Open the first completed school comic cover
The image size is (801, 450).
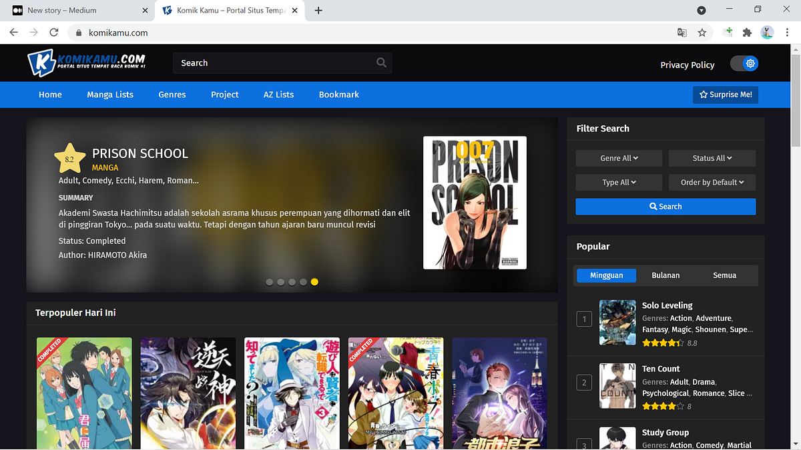coord(84,393)
